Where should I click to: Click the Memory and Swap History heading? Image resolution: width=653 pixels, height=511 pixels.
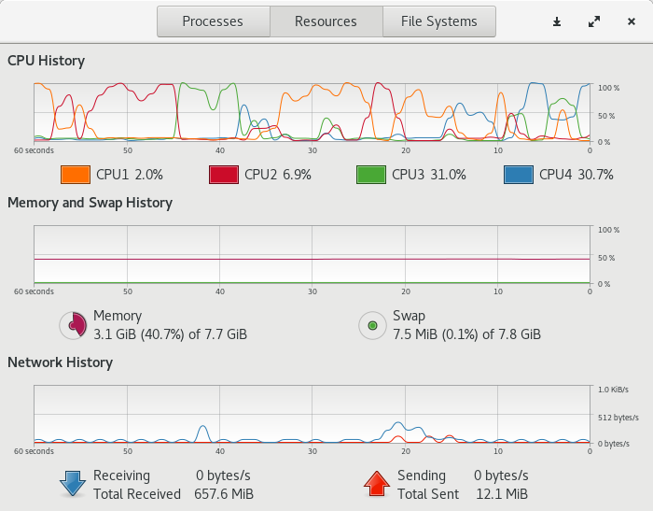point(90,203)
